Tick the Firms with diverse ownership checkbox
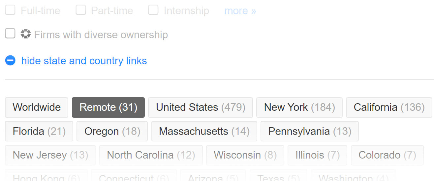The height and width of the screenshot is (181, 434). tap(10, 33)
